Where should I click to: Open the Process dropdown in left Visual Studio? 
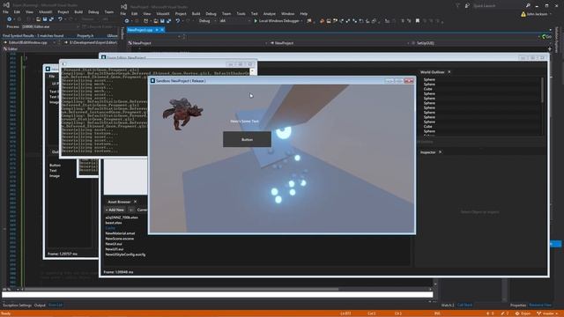[x=50, y=26]
